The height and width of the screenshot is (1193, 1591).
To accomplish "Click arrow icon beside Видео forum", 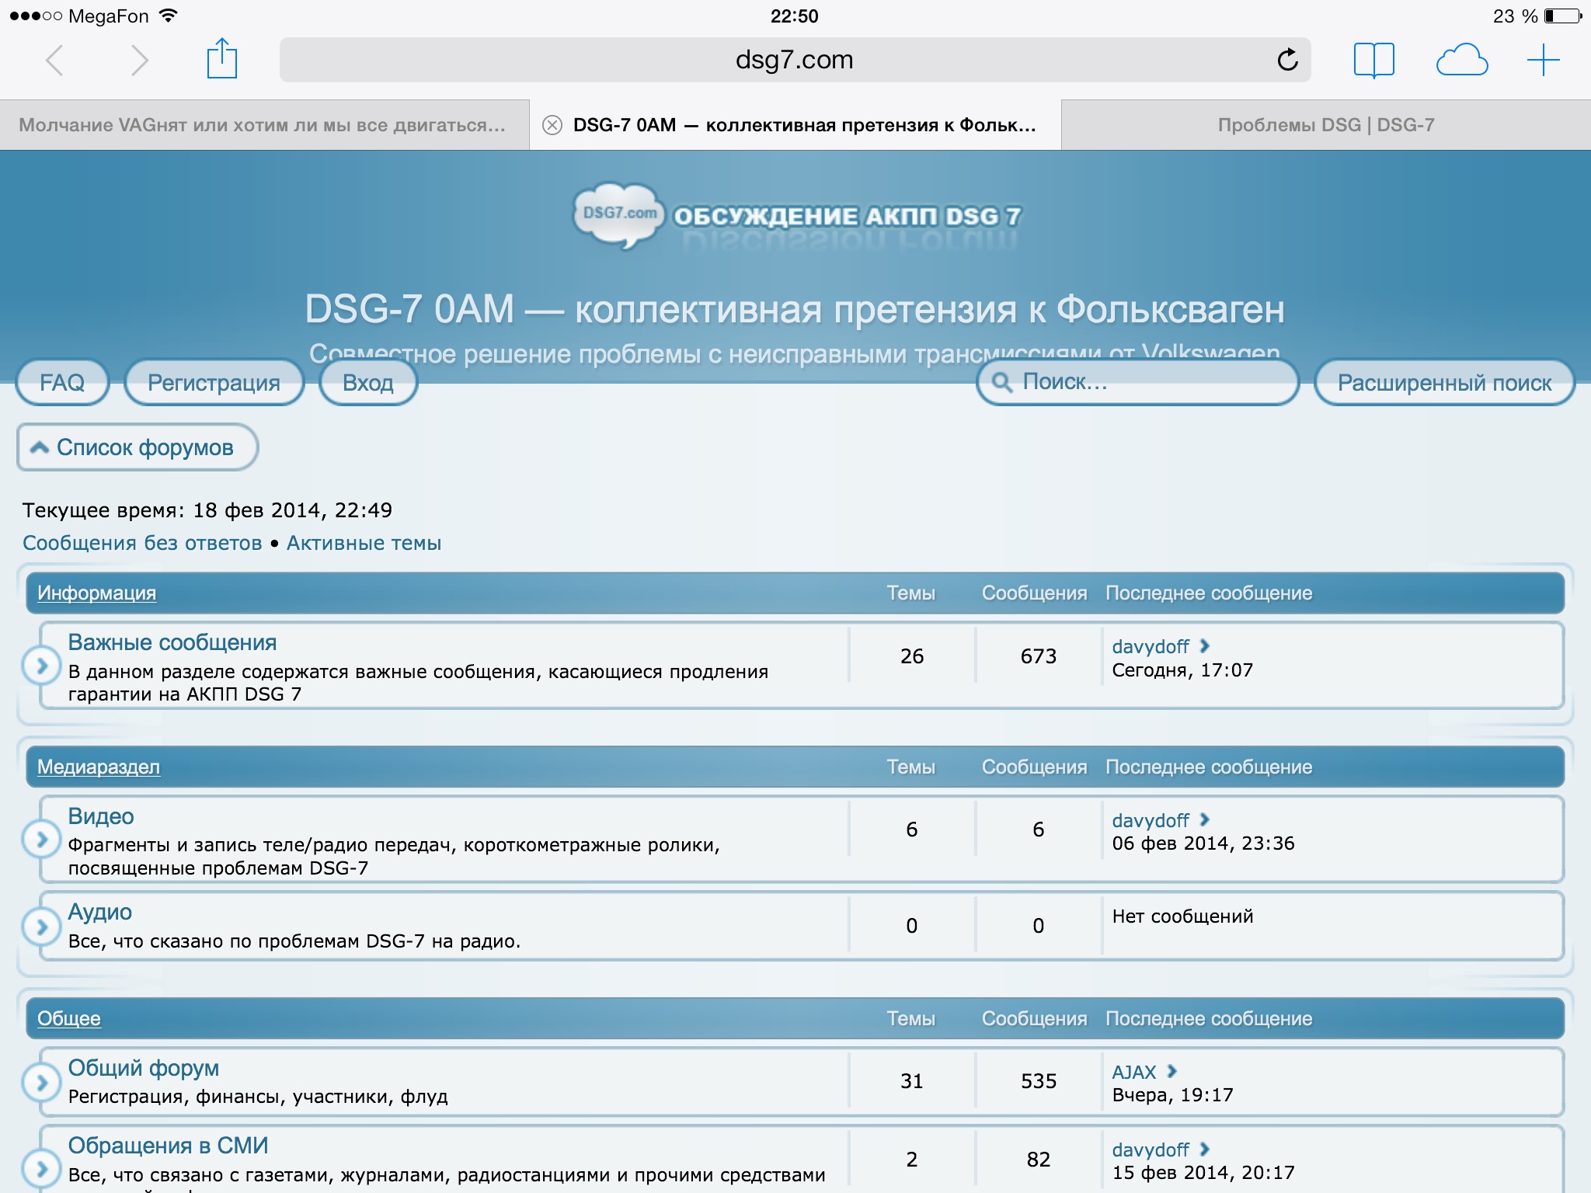I will click(42, 839).
